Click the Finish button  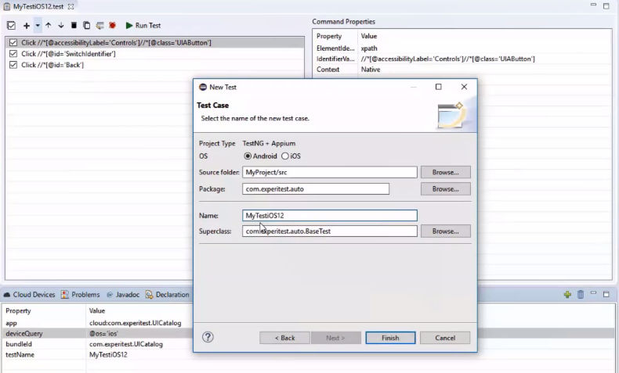pos(389,338)
